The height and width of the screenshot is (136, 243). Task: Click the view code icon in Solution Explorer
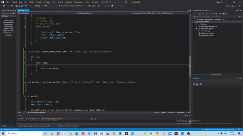pyautogui.click(x=220, y=14)
